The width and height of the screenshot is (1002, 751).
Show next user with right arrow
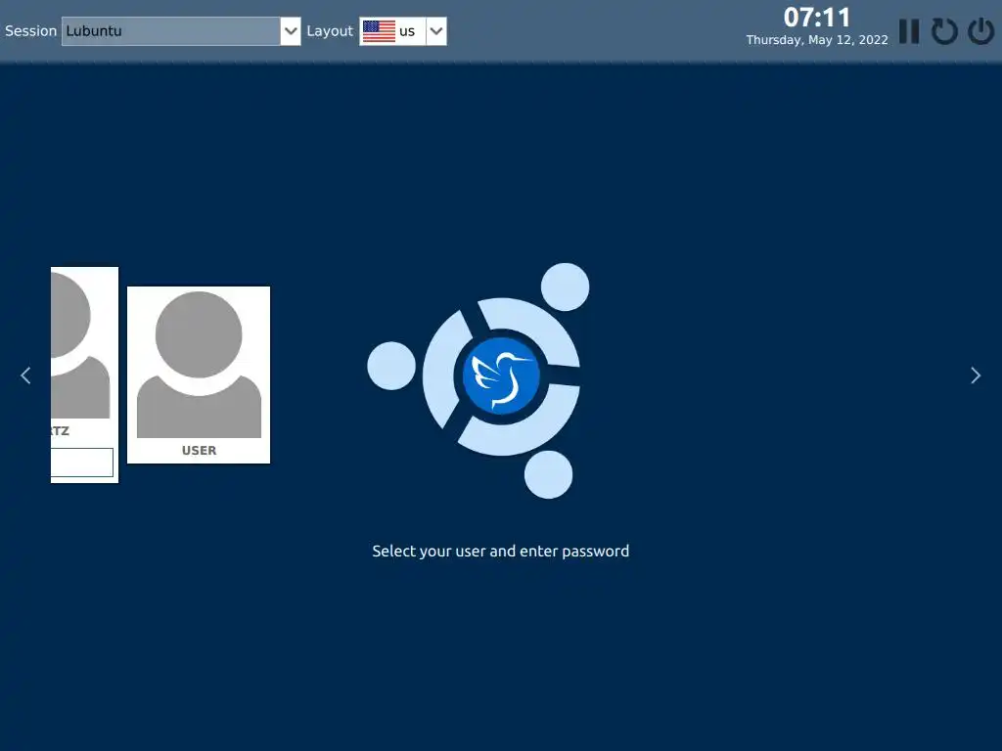click(x=976, y=375)
